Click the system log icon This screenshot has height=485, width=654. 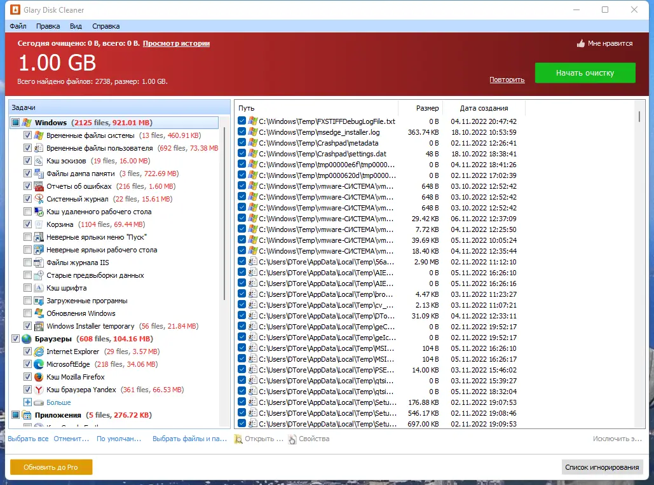(x=38, y=199)
